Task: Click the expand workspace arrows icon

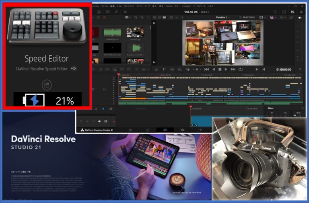Action: pyautogui.click(x=301, y=12)
